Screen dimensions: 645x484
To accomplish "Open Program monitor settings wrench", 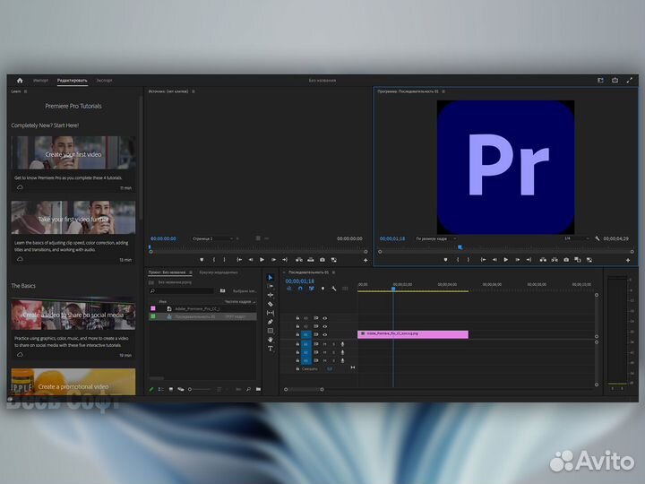I will coord(598,238).
